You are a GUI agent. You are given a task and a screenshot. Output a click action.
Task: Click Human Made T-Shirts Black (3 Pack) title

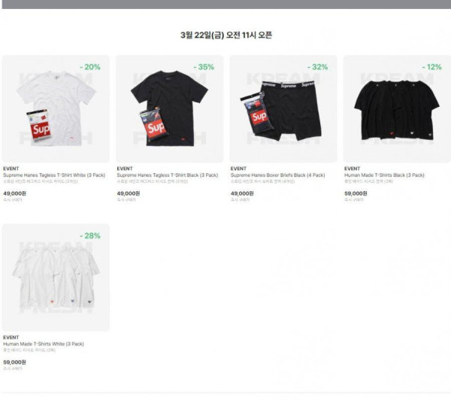384,175
